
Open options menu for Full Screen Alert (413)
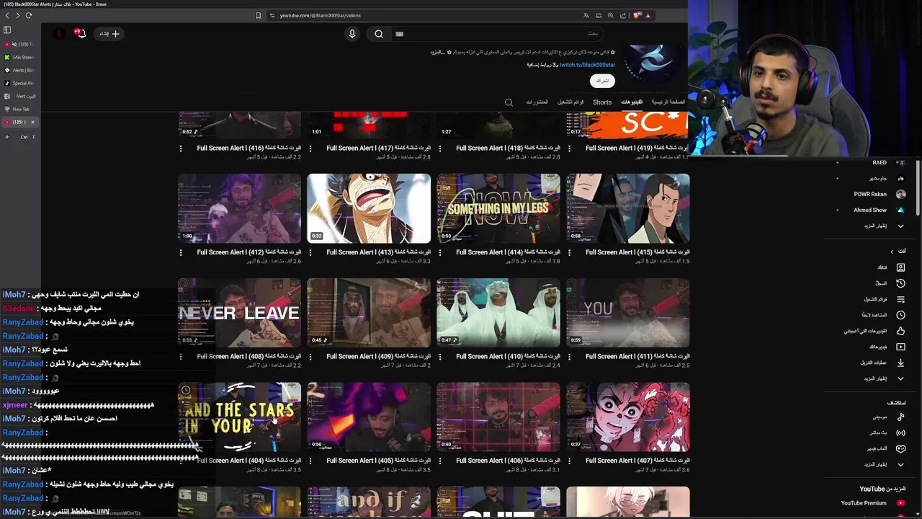[310, 252]
